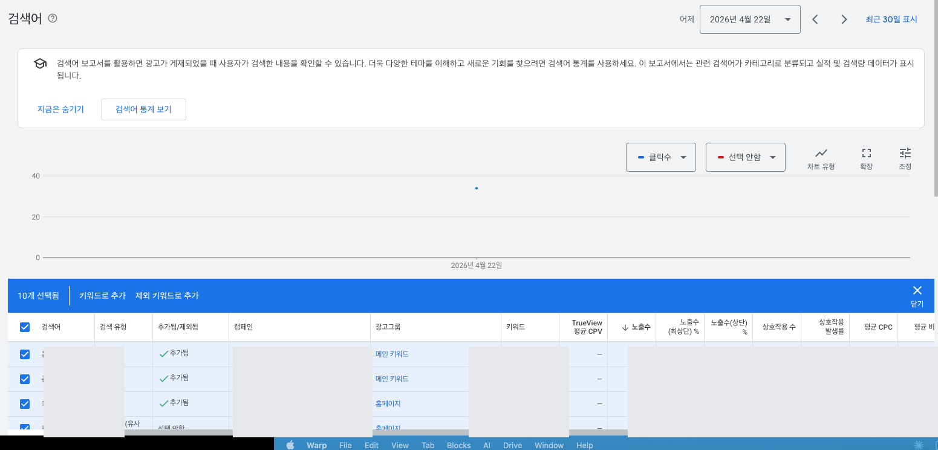Click the expand (확장) chart icon
The image size is (938, 450).
point(866,157)
